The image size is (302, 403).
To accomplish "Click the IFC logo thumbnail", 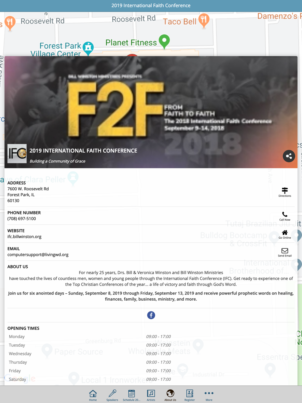I will coord(17,153).
